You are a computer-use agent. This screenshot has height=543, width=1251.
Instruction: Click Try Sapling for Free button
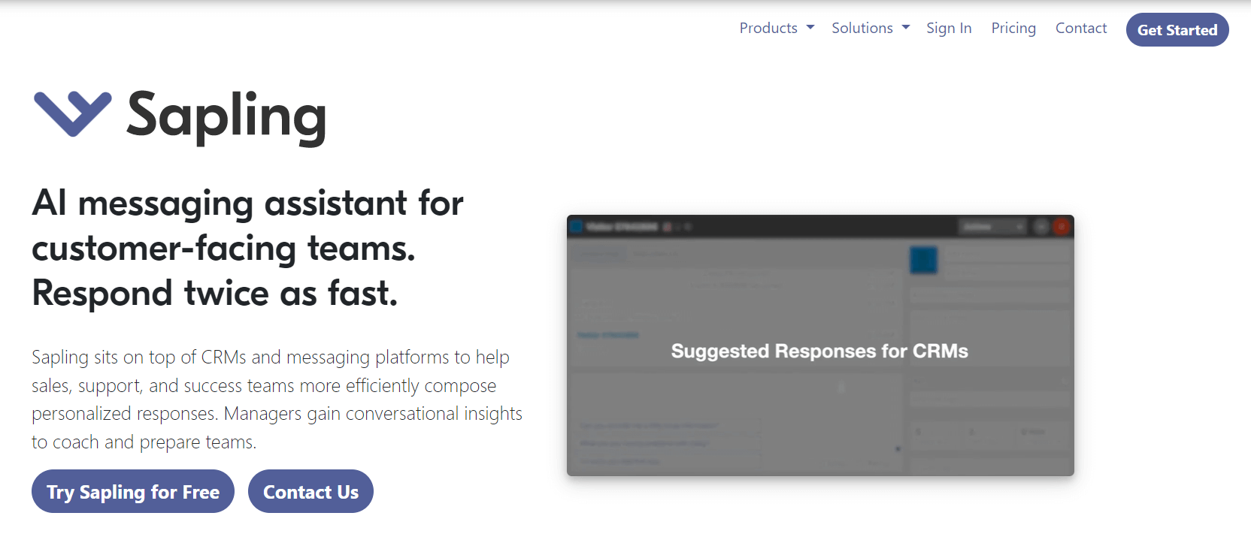click(x=133, y=492)
